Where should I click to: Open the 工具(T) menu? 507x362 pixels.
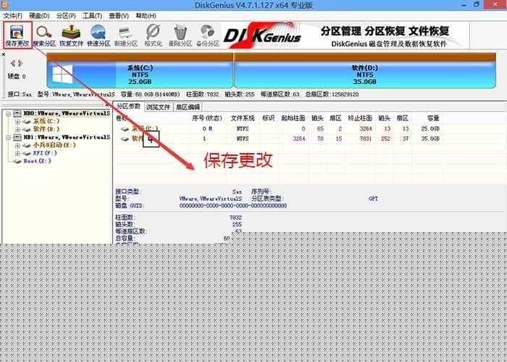point(93,15)
